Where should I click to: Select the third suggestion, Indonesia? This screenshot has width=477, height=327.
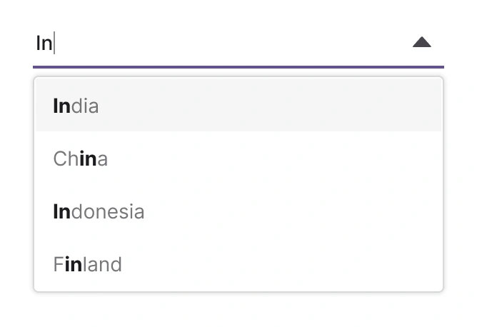pyautogui.click(x=99, y=212)
